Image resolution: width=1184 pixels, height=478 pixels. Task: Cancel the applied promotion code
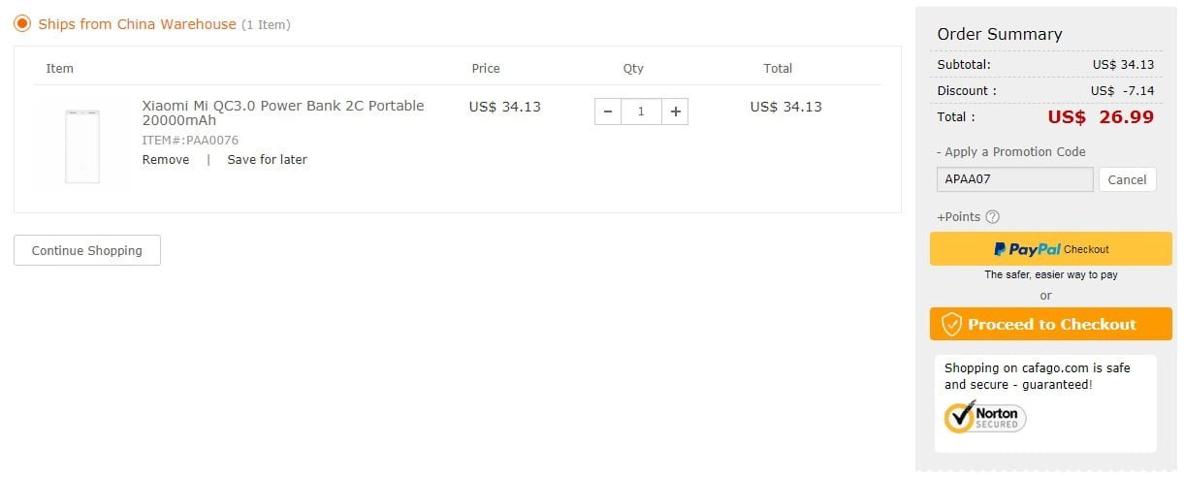tap(1127, 179)
